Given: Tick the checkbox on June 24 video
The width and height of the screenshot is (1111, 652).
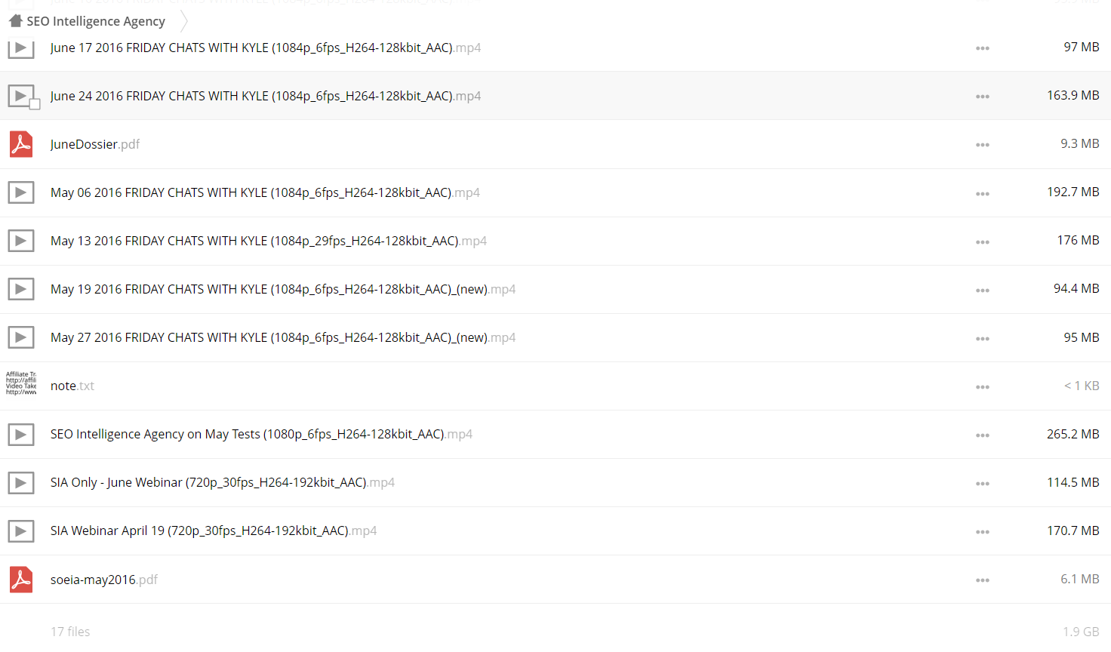Looking at the screenshot, I should pyautogui.click(x=35, y=104).
